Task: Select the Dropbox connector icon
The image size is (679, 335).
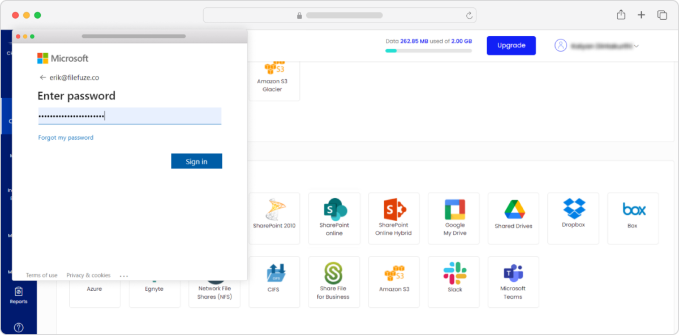Action: pyautogui.click(x=573, y=218)
